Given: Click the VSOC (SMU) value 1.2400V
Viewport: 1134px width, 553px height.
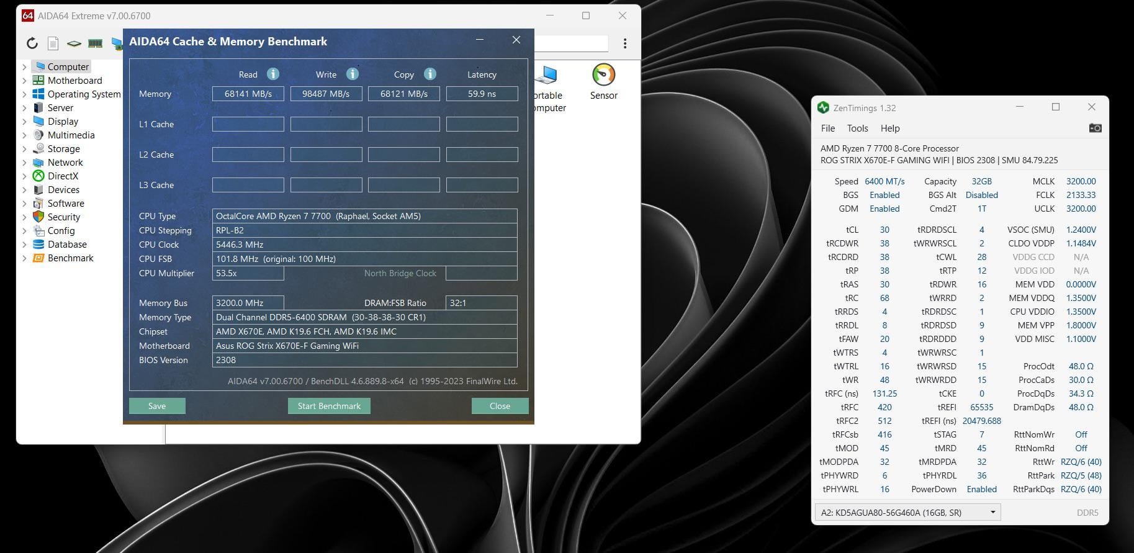Looking at the screenshot, I should click(x=1081, y=230).
